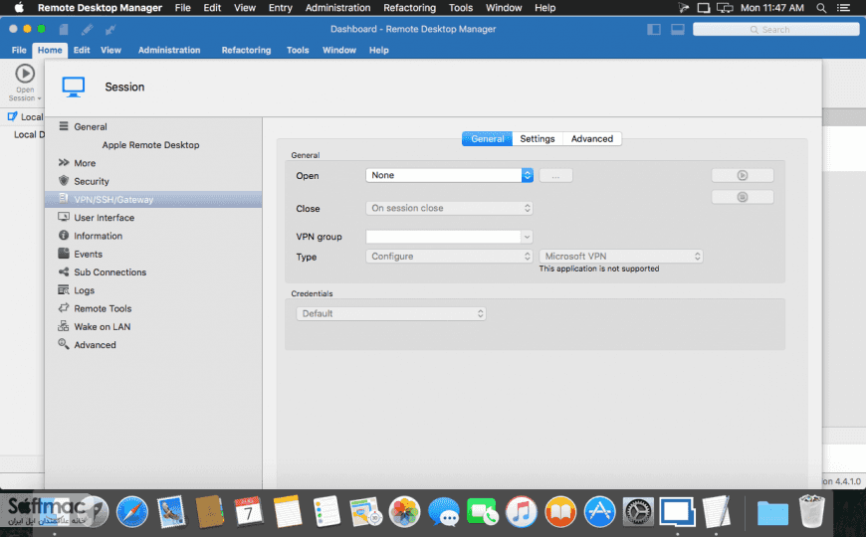Viewport: 866px width, 537px height.
Task: Open Calendar from the Dock
Action: pyautogui.click(x=248, y=511)
